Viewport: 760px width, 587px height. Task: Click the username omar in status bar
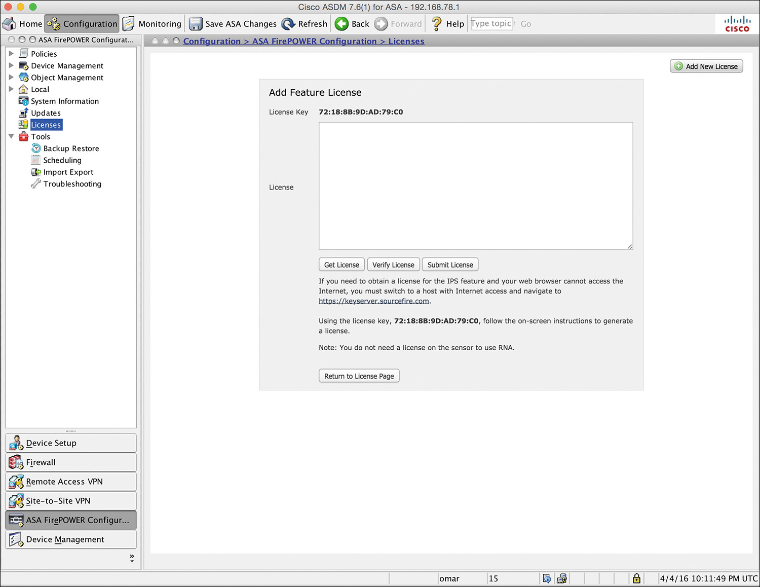[449, 578]
